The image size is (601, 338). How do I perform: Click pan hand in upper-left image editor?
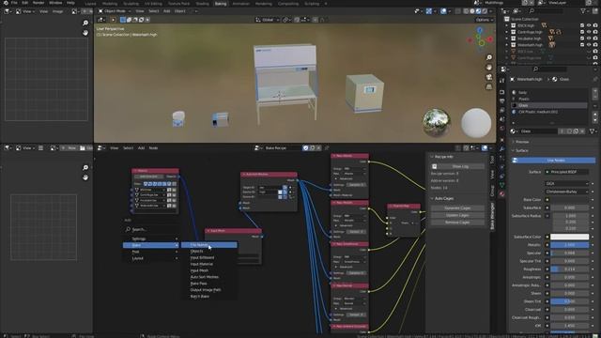pyautogui.click(x=85, y=33)
